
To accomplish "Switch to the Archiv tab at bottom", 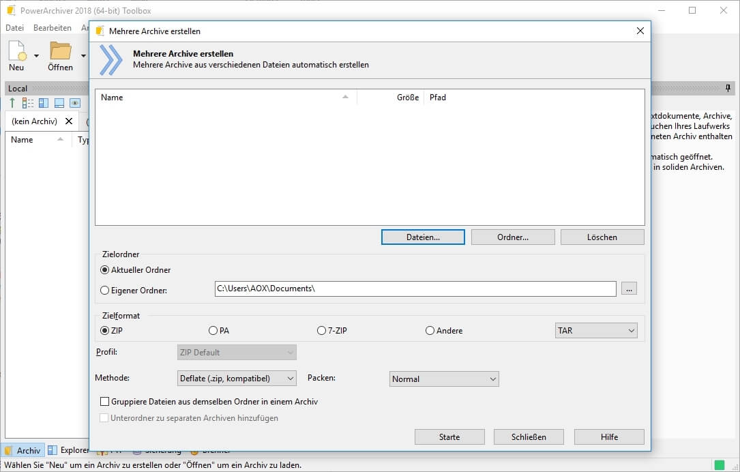I will coord(23,450).
